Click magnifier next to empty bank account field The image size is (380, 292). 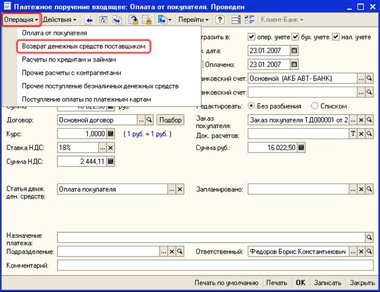369,92
